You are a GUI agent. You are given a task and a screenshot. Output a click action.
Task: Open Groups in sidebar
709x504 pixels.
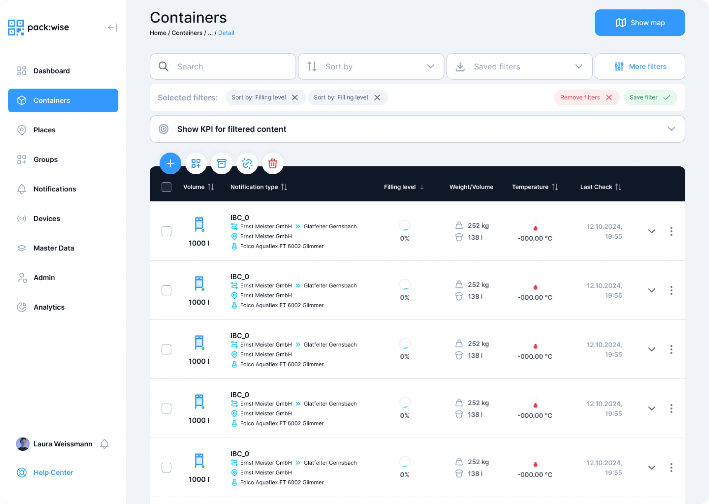(x=63, y=160)
